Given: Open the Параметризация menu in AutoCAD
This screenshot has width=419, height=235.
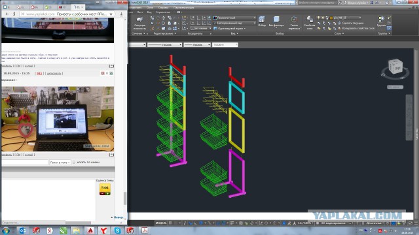Looking at the screenshot, I should coord(183,8).
